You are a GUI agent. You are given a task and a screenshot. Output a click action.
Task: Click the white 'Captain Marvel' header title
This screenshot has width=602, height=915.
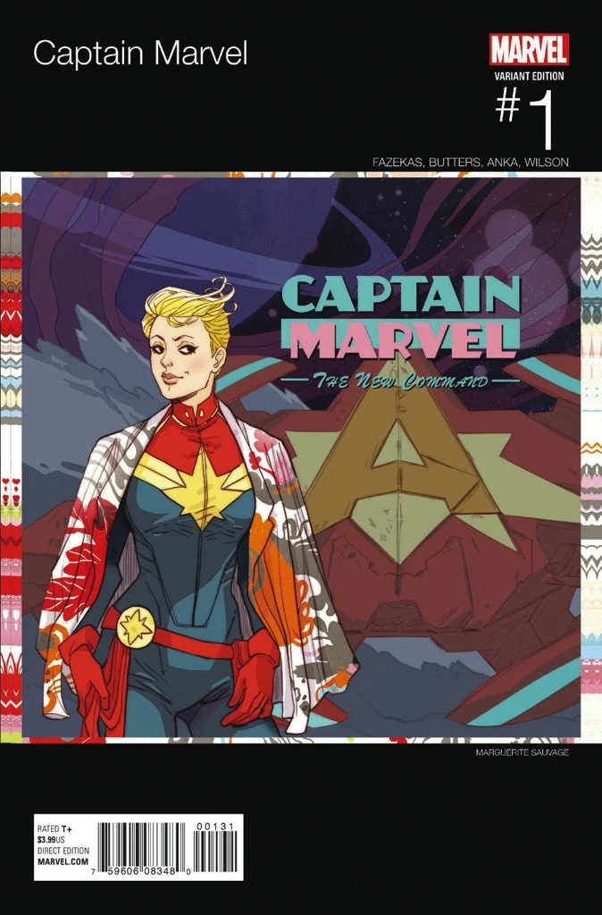coord(140,54)
